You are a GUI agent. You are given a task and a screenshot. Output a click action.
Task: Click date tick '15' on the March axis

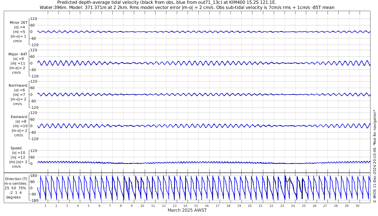(196, 206)
